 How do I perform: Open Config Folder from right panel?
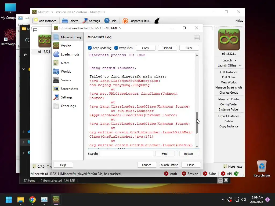pyautogui.click(x=229, y=104)
